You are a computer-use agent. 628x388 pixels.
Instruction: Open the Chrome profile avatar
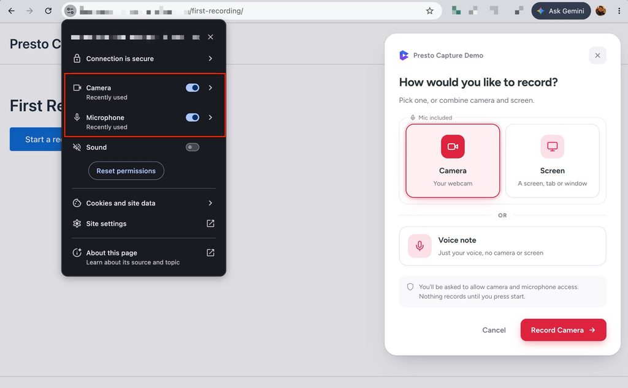601,11
